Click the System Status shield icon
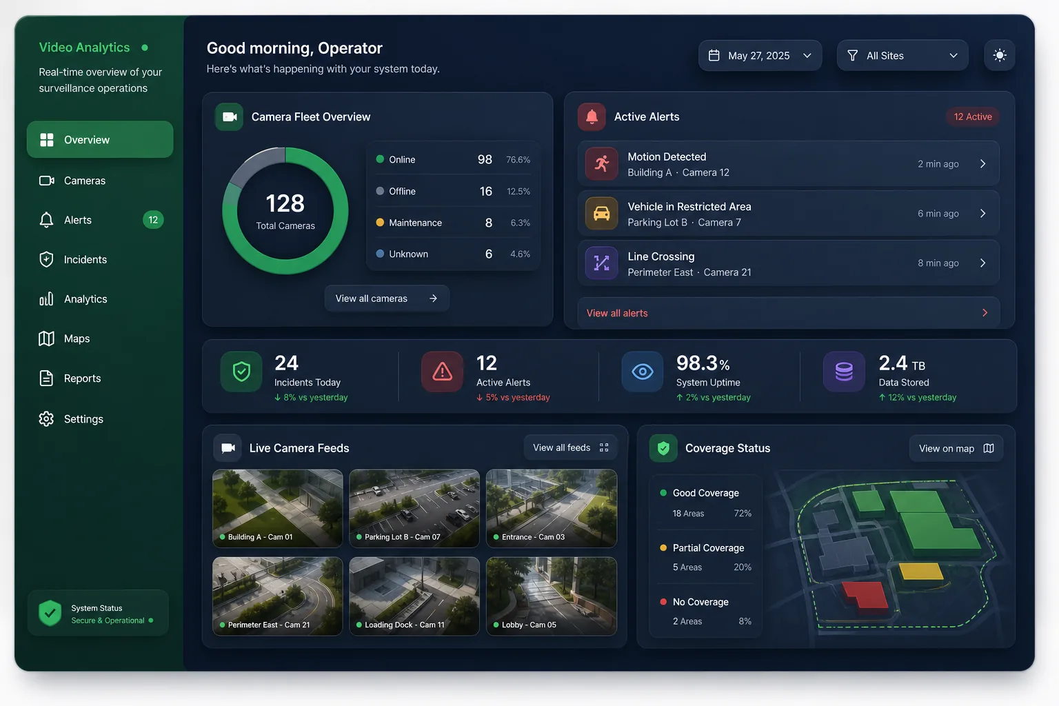The height and width of the screenshot is (706, 1059). point(50,613)
